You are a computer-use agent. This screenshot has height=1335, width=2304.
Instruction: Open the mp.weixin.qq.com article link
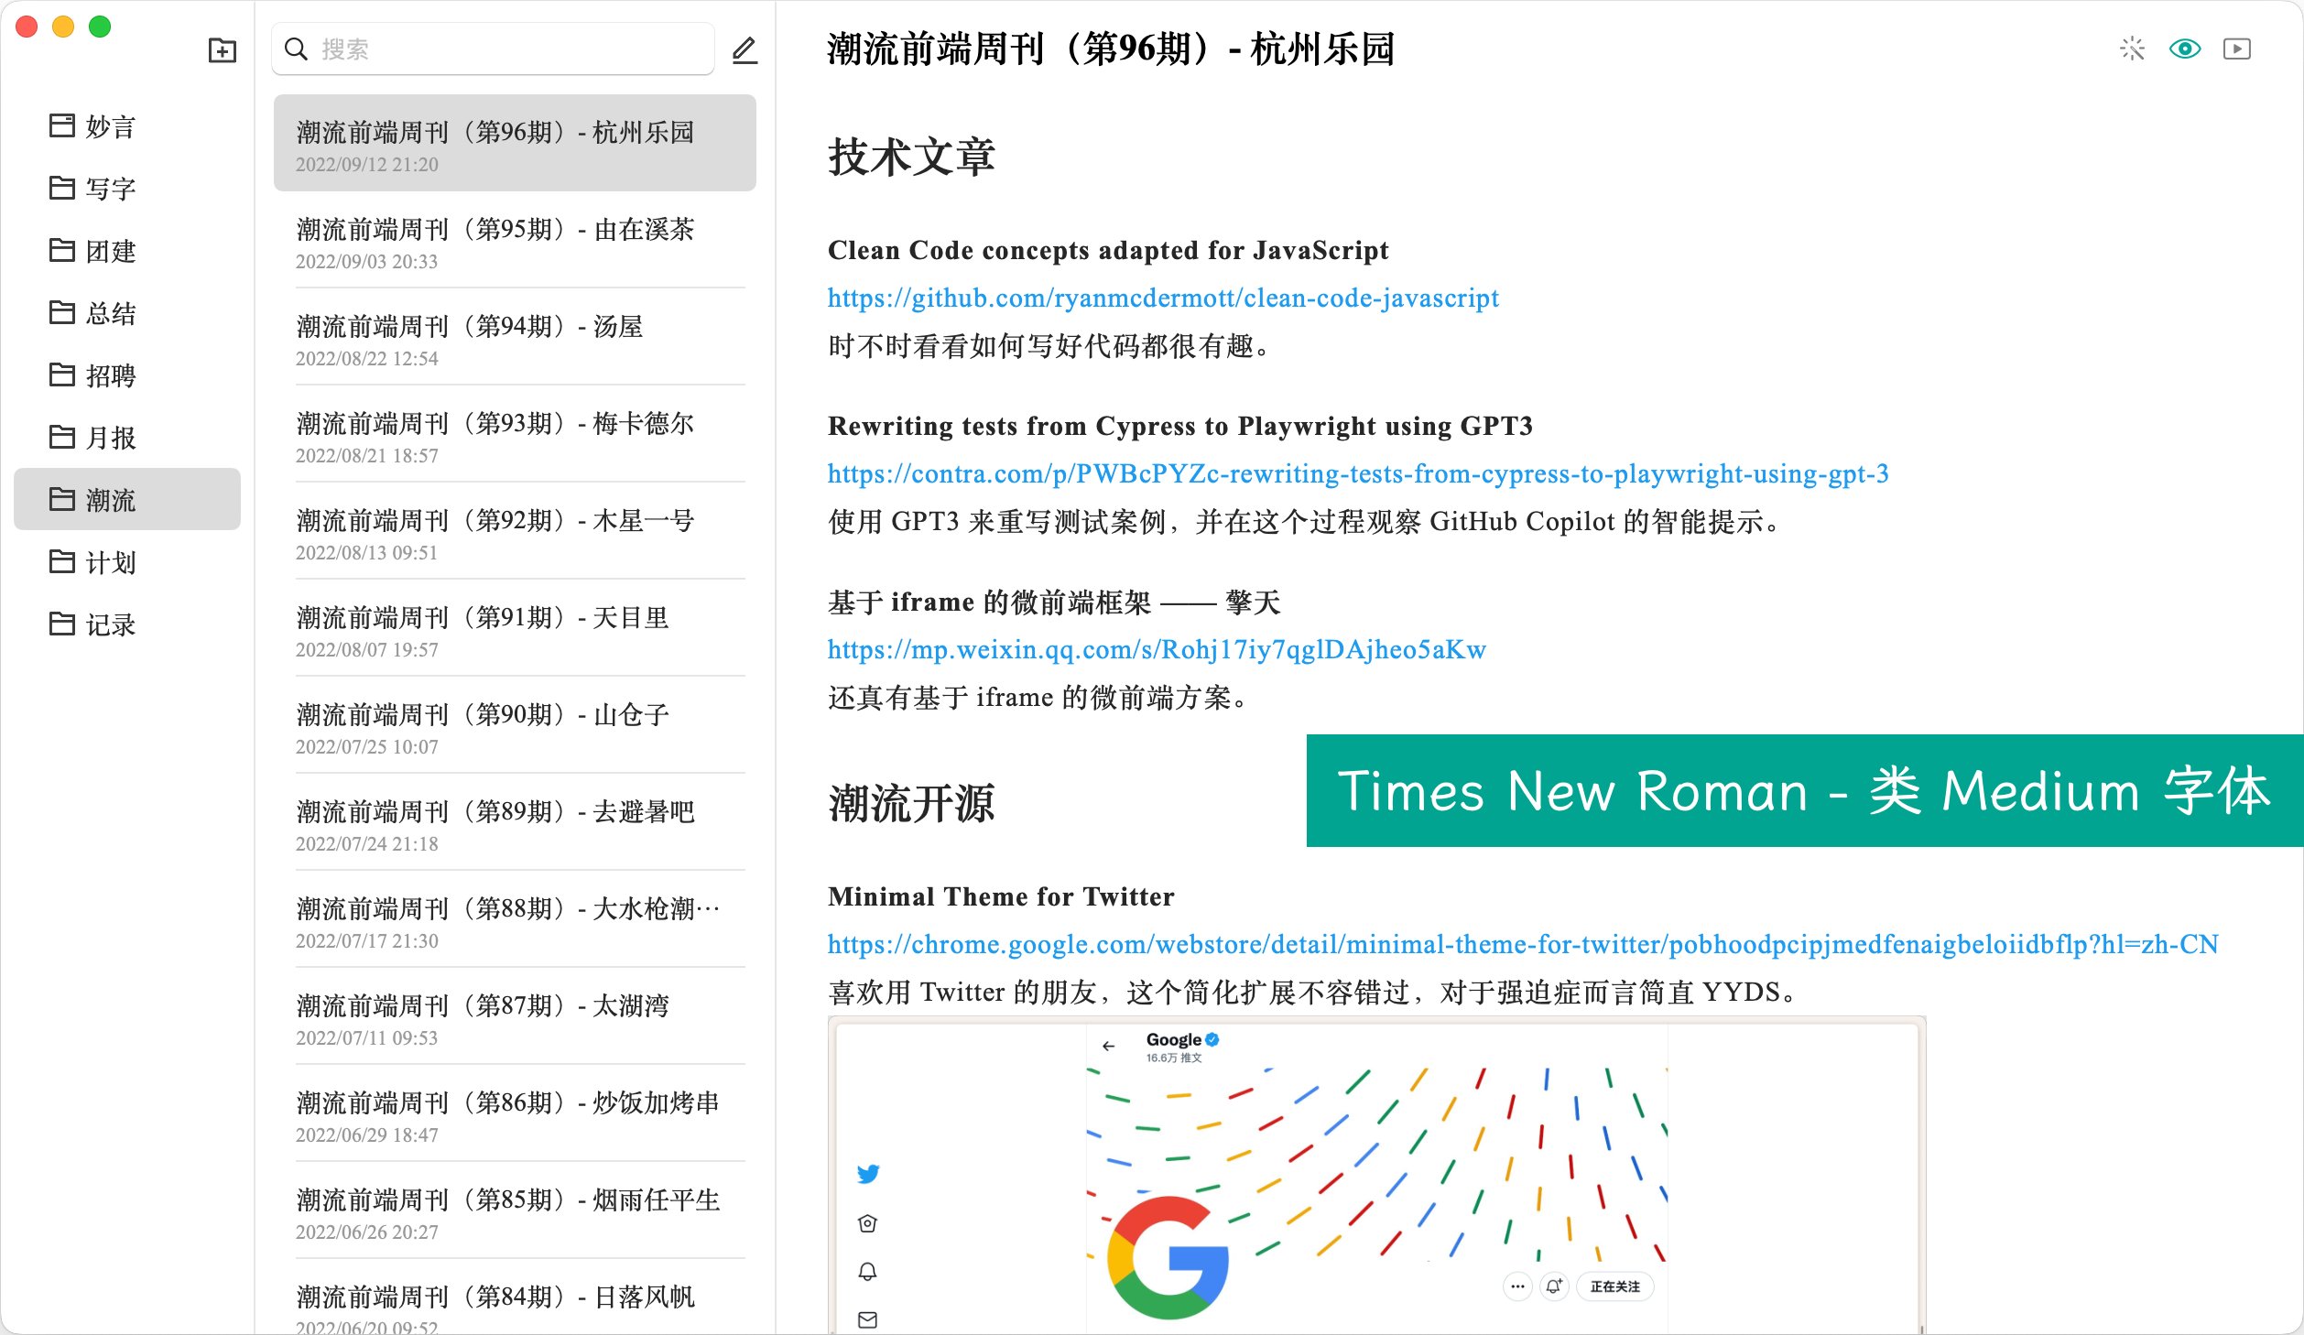coord(1156,649)
